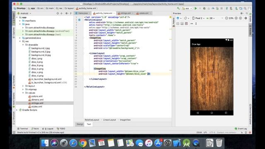The height and width of the screenshot is (149, 265).
Task: Switch to colors.xml editor tab
Action: pyautogui.click(x=144, y=13)
